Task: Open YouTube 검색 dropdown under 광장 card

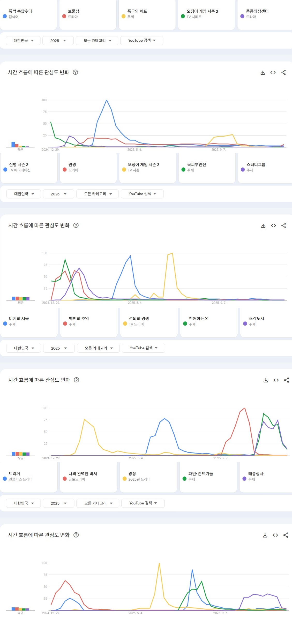Action: tap(143, 503)
